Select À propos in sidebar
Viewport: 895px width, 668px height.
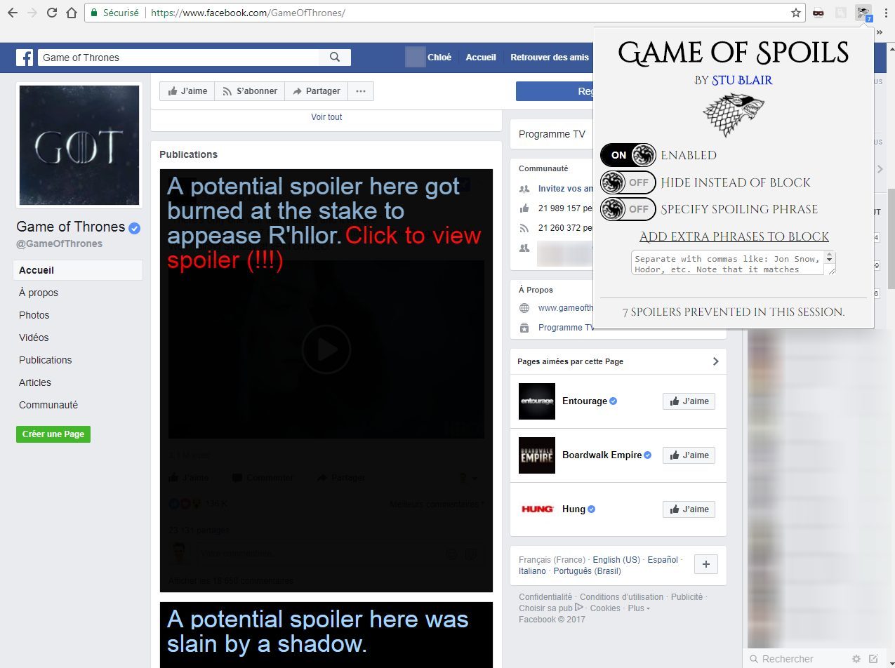coord(39,293)
